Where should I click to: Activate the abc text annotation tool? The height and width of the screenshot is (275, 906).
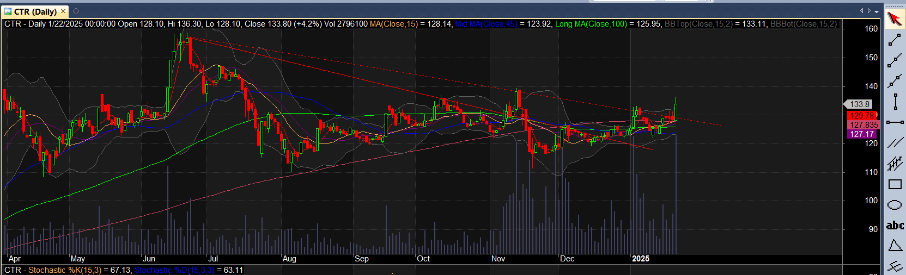coord(895,225)
